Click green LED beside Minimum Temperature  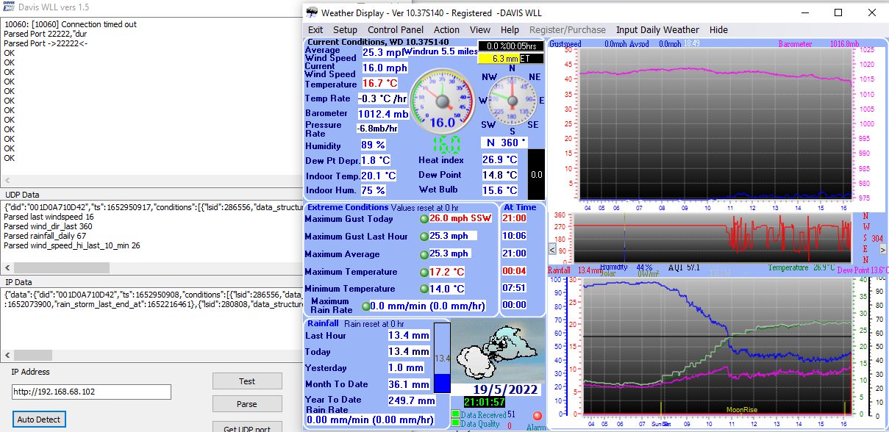(x=424, y=289)
